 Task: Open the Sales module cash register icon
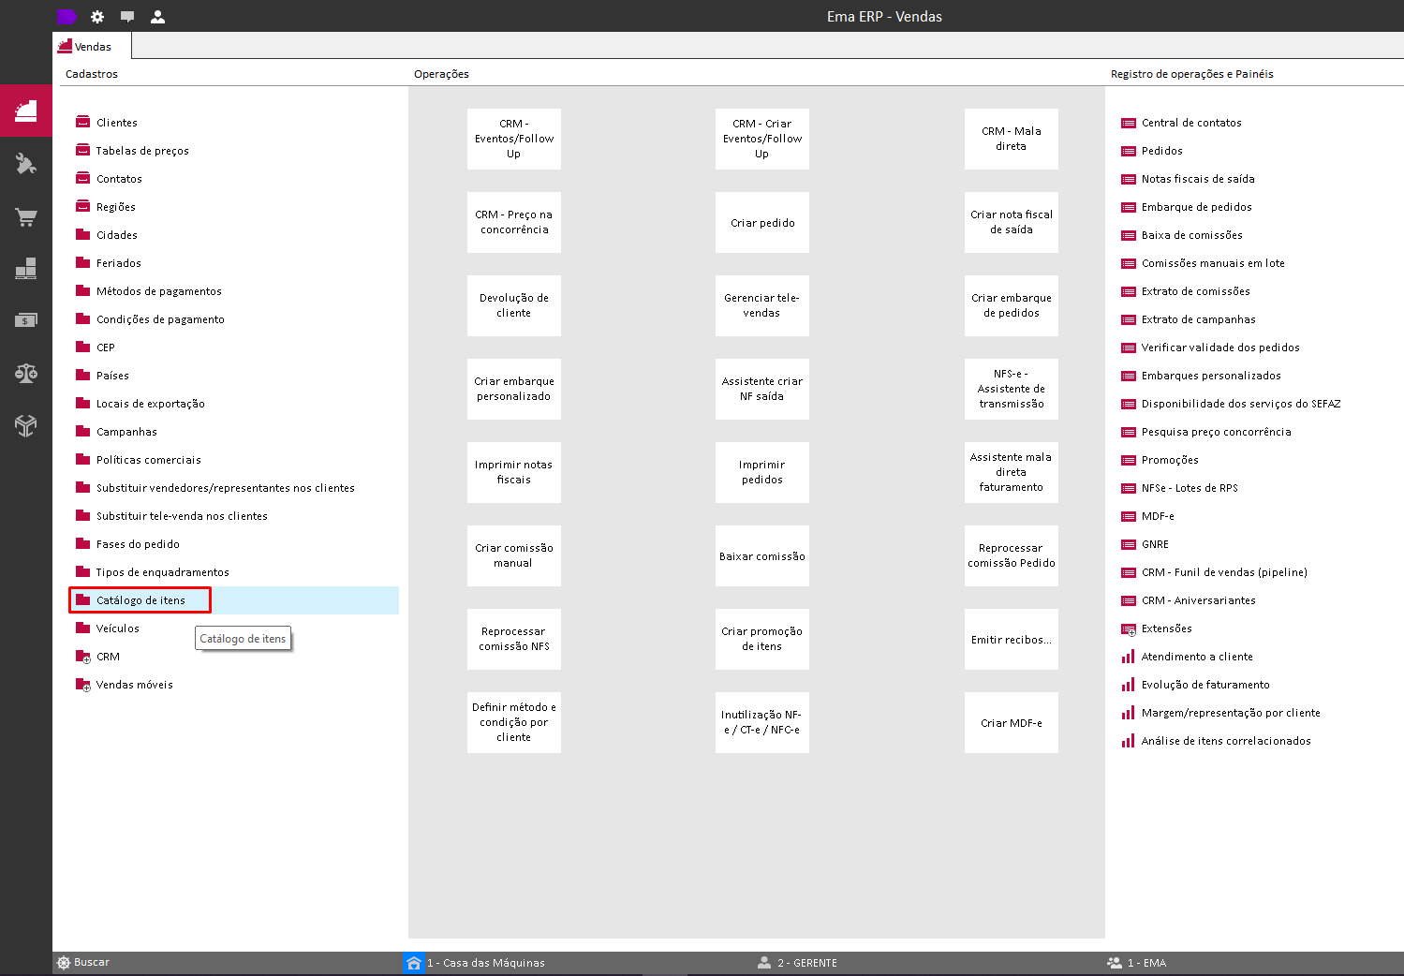coord(26,111)
